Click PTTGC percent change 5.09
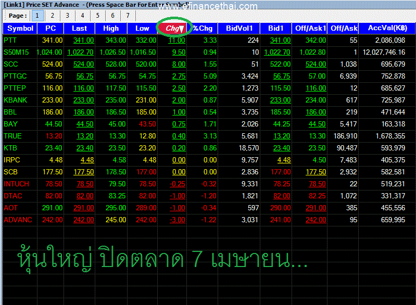 pos(210,76)
